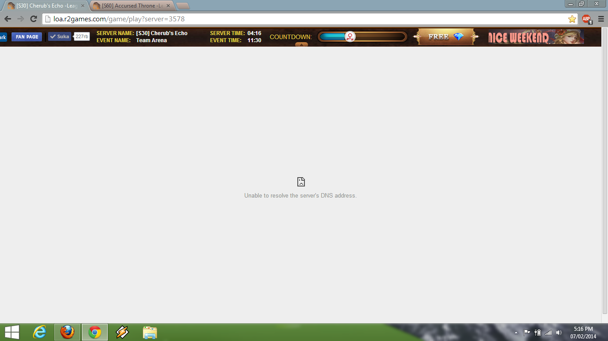Toggle the Facebook Suka like button
The height and width of the screenshot is (341, 608).
pyautogui.click(x=60, y=37)
